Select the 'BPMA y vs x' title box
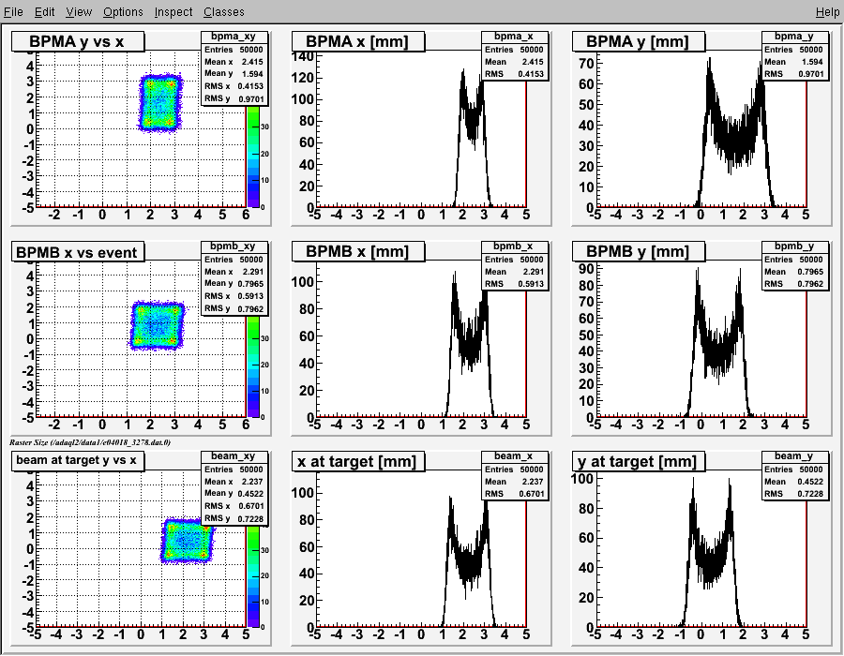The height and width of the screenshot is (656, 844). (78, 41)
